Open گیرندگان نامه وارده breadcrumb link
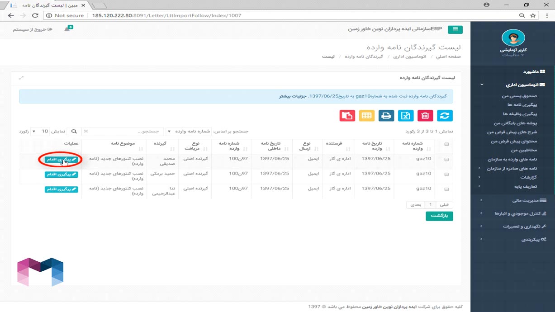Screen dimensions: 555x312 click(364, 57)
